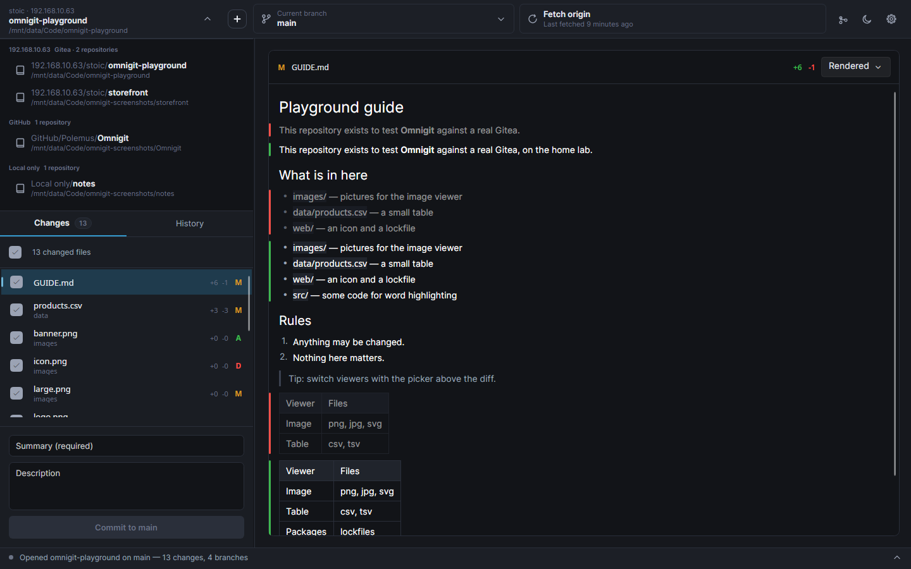Click the added A status of banner.png

click(x=239, y=338)
